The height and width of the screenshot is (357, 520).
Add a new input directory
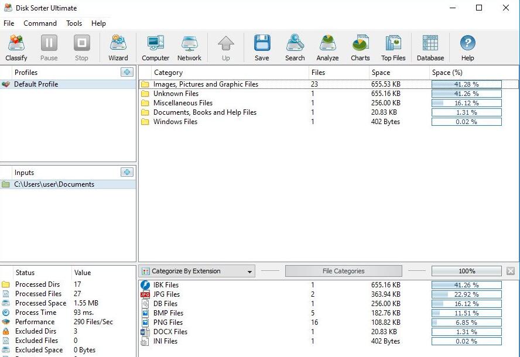tap(127, 172)
